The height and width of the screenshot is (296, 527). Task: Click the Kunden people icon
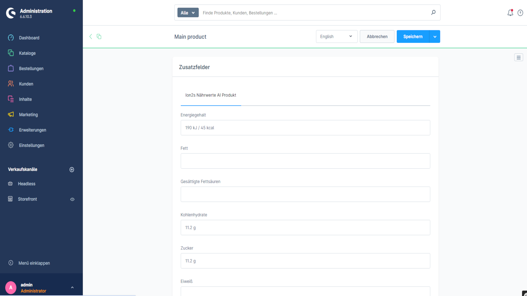click(11, 84)
